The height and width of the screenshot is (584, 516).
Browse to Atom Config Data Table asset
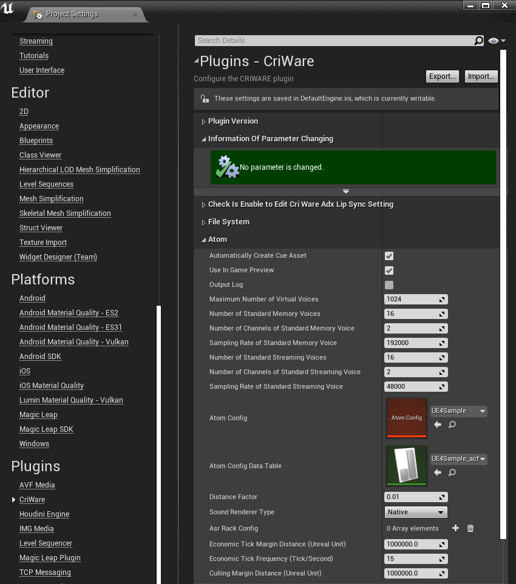(452, 472)
